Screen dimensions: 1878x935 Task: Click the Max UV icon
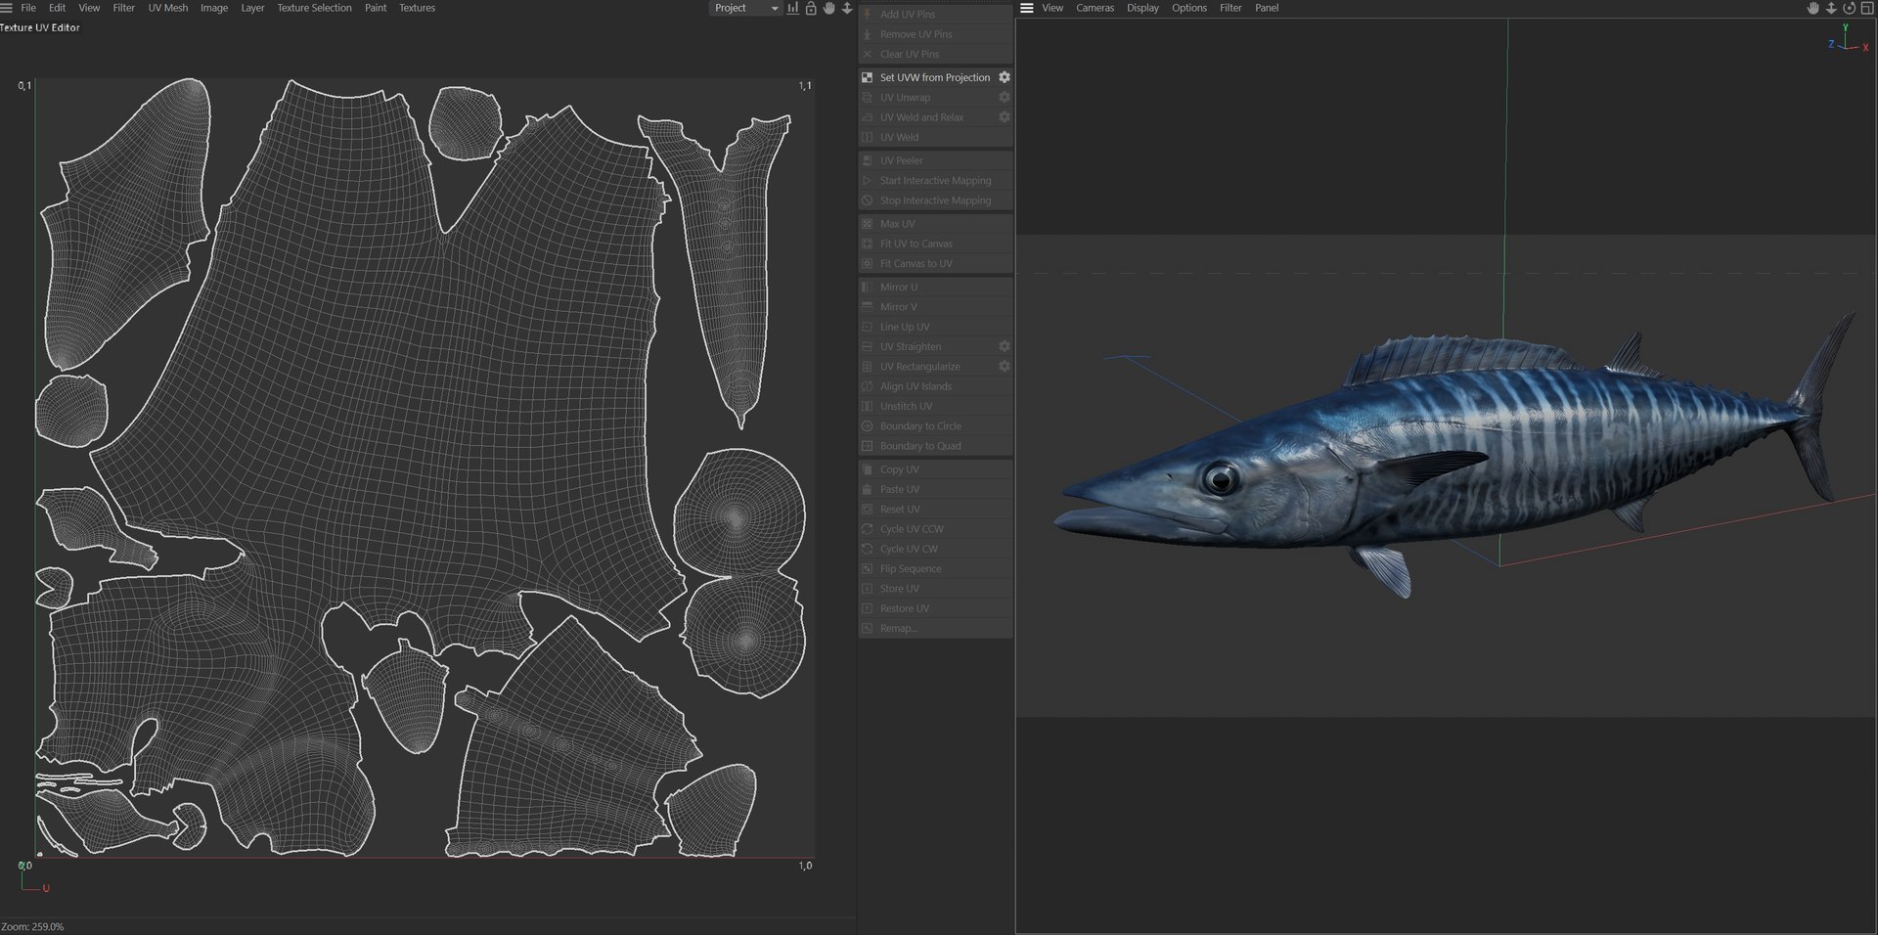[867, 224]
